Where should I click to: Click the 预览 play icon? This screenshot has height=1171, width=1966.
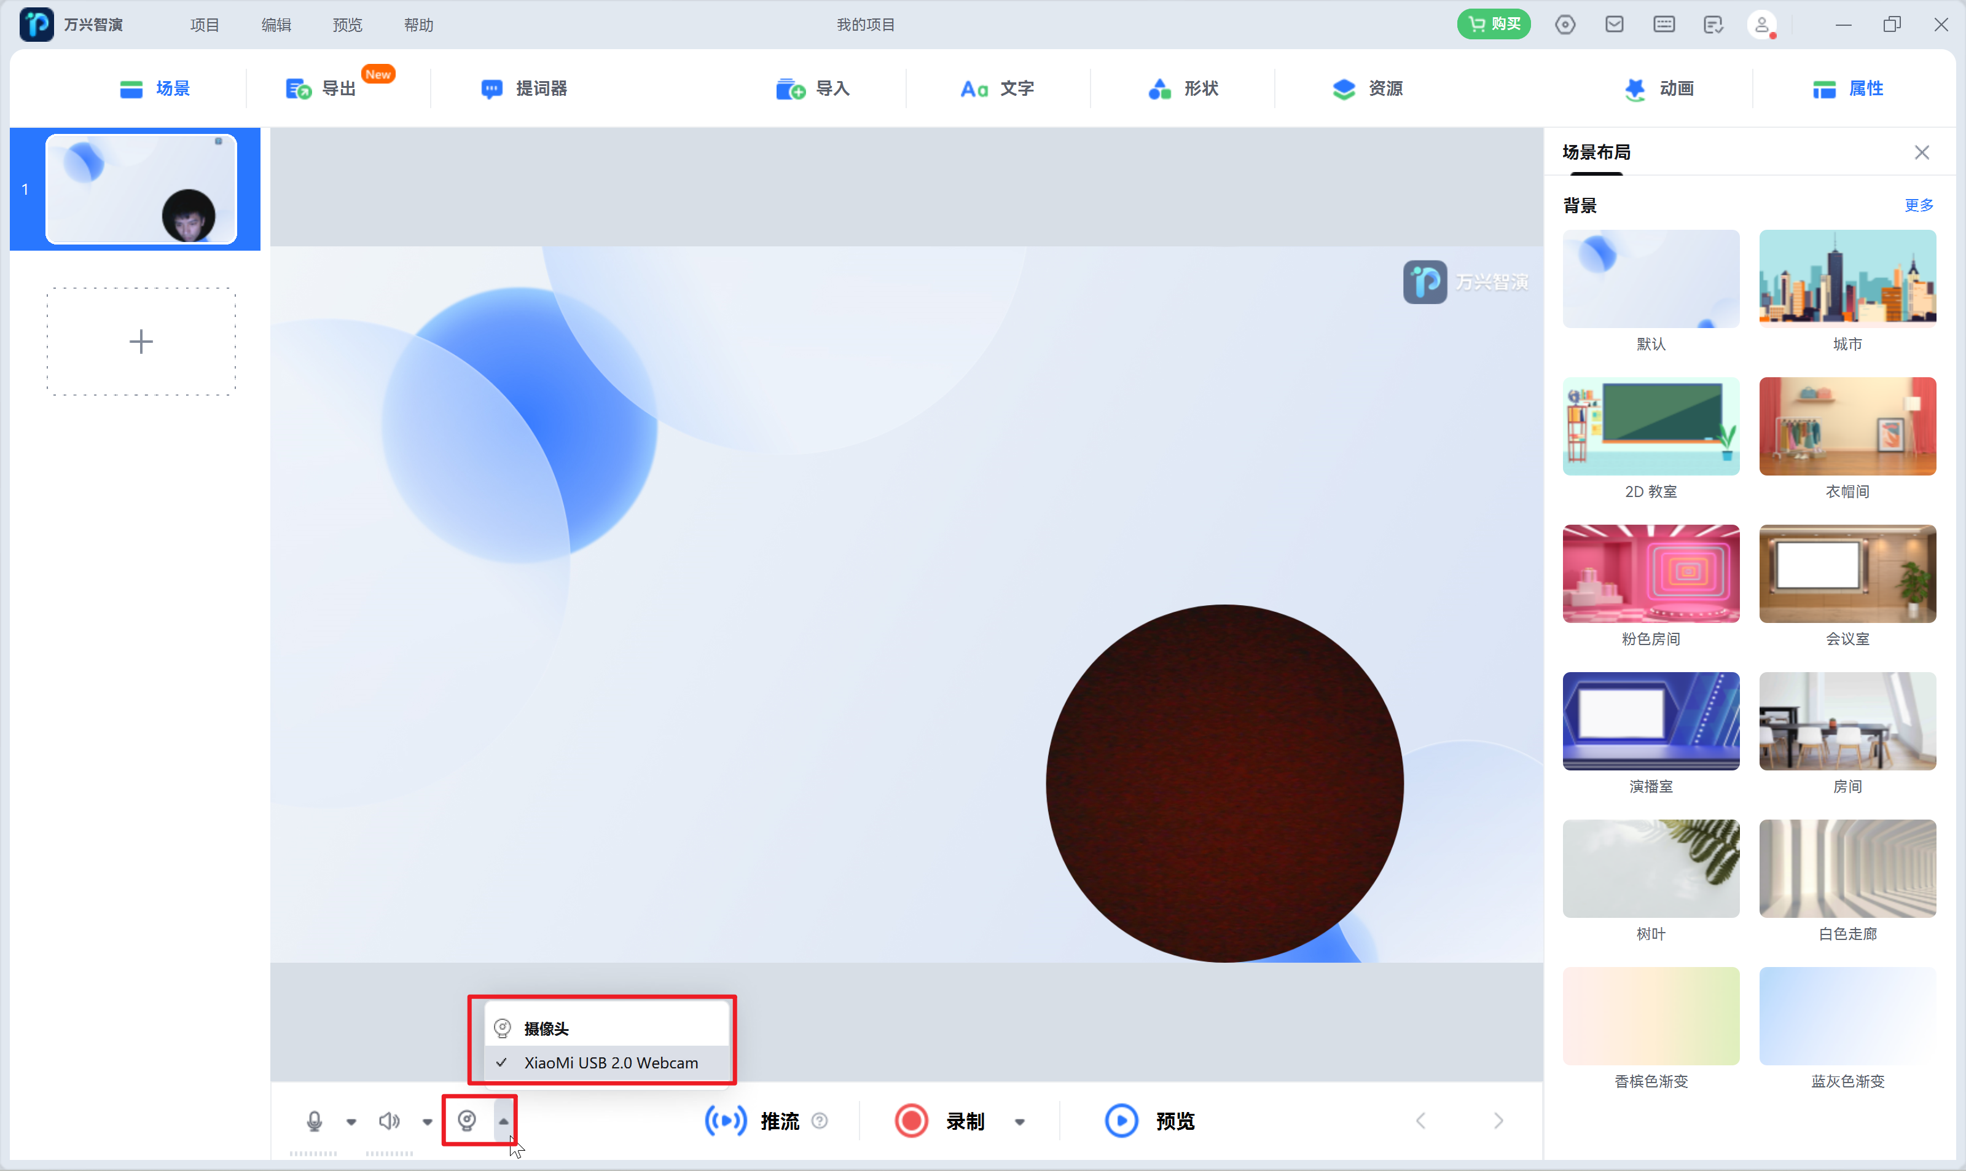(x=1121, y=1121)
